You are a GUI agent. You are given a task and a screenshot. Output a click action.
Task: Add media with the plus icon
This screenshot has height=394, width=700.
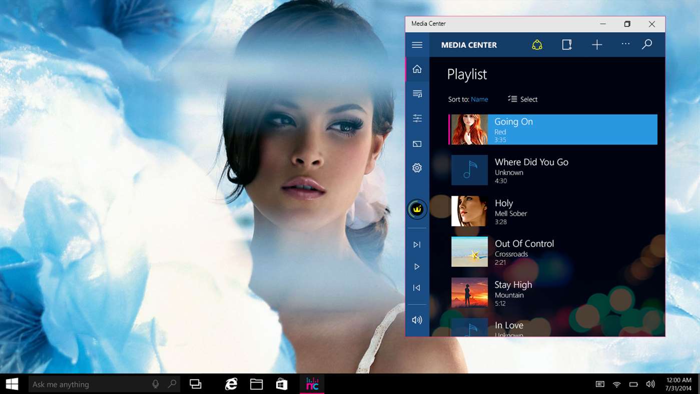point(596,45)
